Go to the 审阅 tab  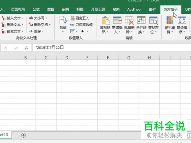pyautogui.click(x=65, y=10)
